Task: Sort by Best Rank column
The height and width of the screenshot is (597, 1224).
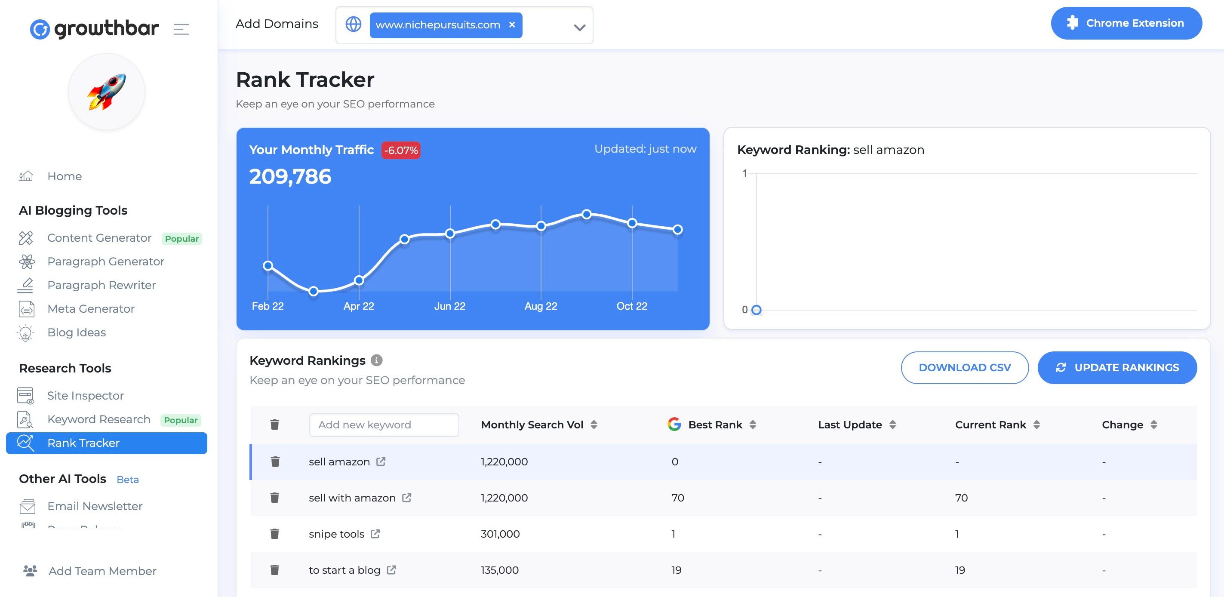Action: click(x=753, y=425)
